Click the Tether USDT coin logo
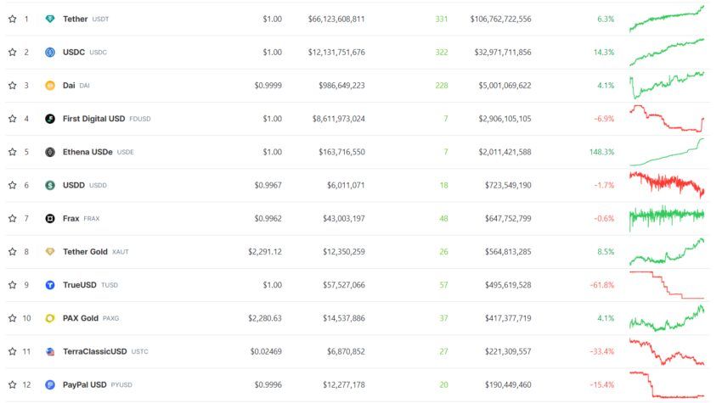Viewport: 722px width, 403px height. 50,19
